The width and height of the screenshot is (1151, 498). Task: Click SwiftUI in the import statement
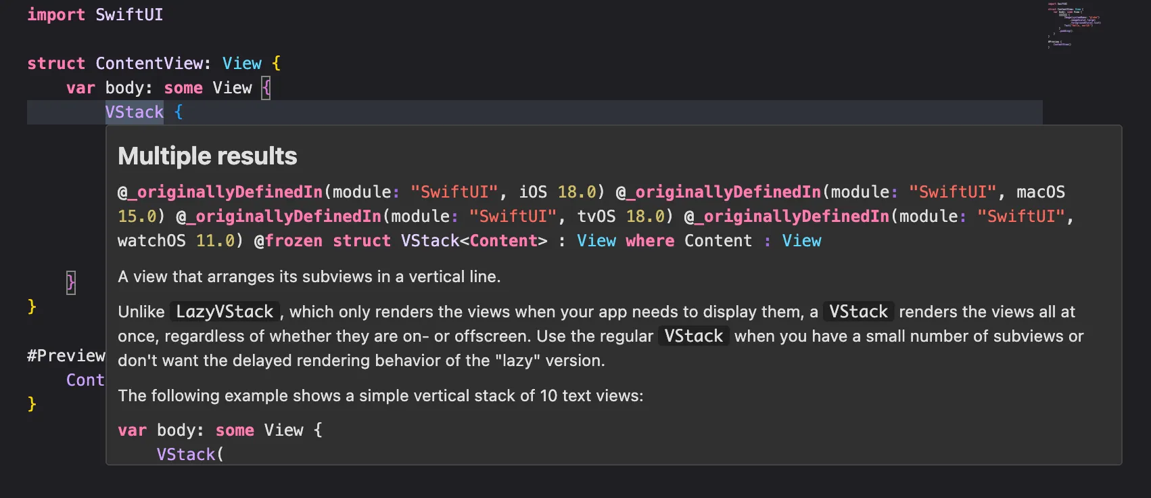[x=128, y=15]
